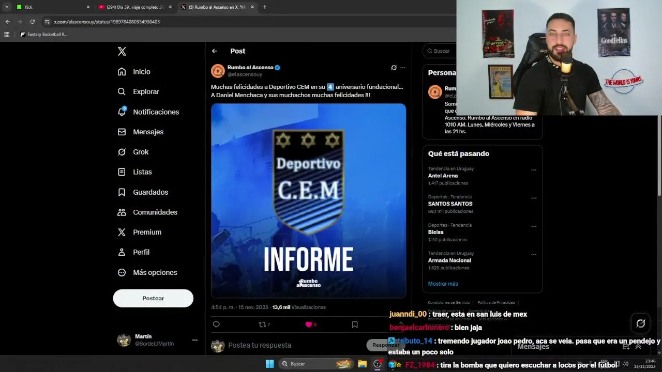Screen dimensions: 662x372
Task: Toggle bookmark icon on post
Action: [x=355, y=324]
